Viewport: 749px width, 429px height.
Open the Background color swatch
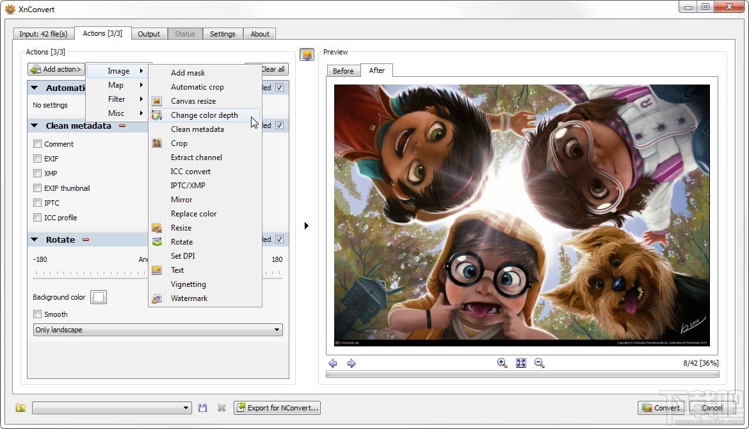click(99, 296)
